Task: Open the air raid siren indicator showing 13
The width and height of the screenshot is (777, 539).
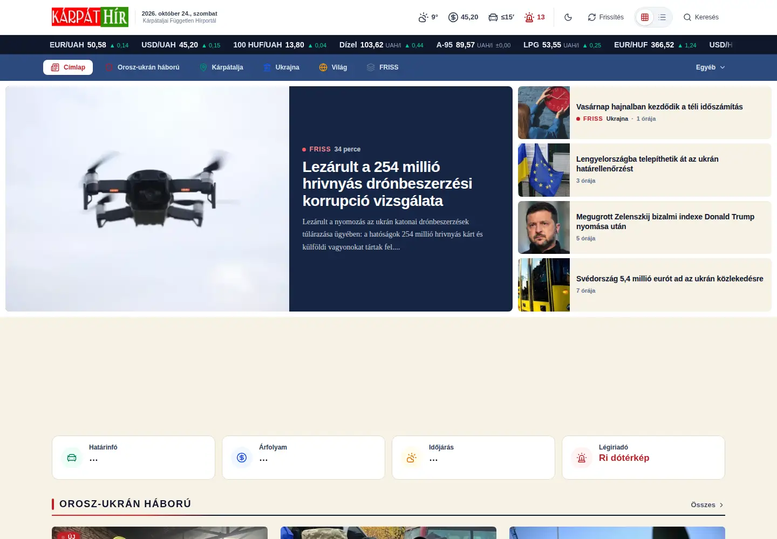Action: pyautogui.click(x=535, y=17)
